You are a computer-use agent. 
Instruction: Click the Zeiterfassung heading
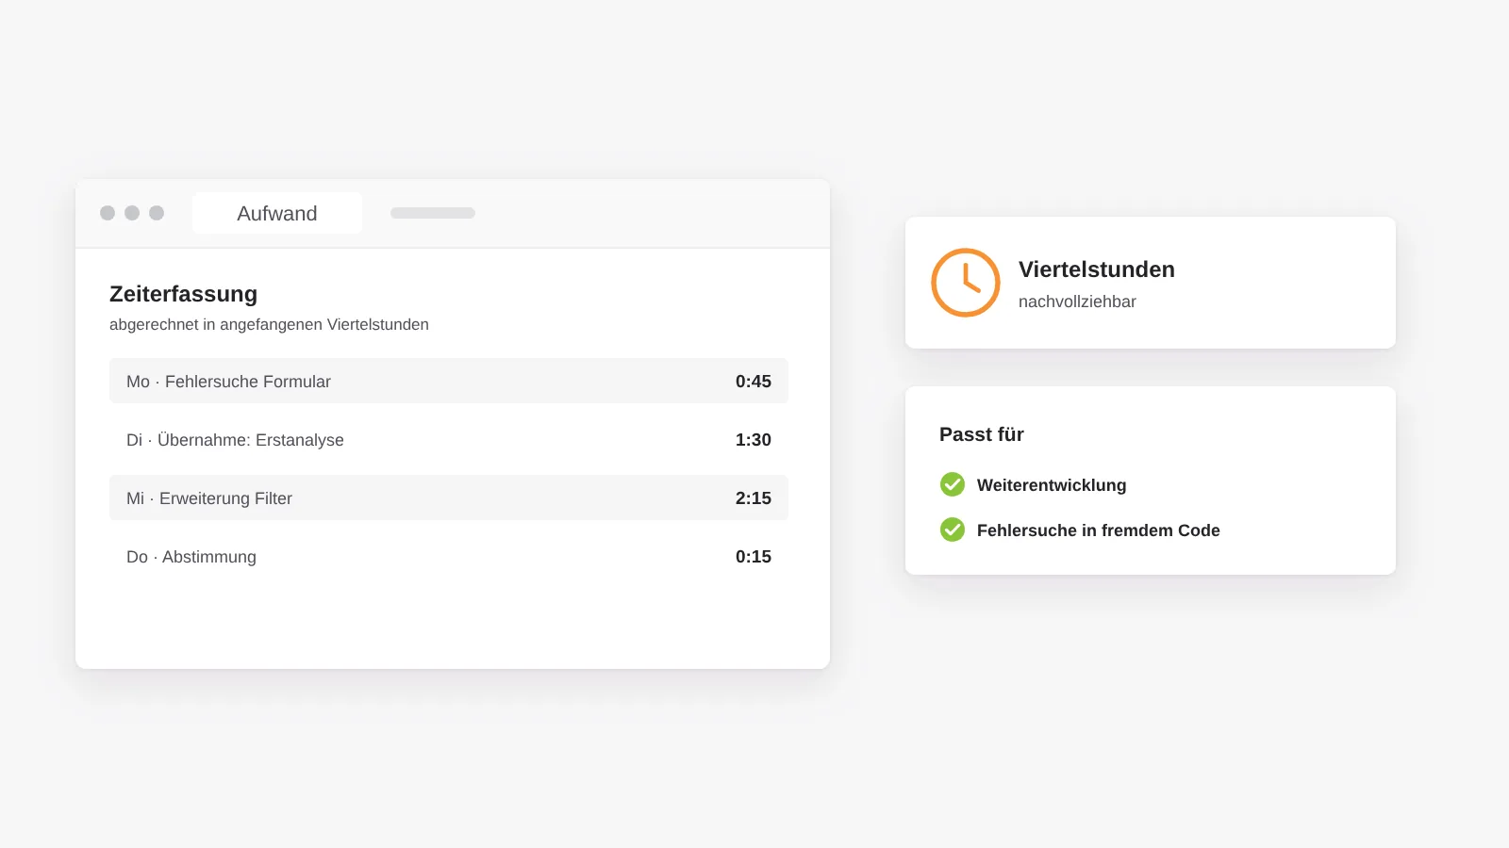point(183,294)
